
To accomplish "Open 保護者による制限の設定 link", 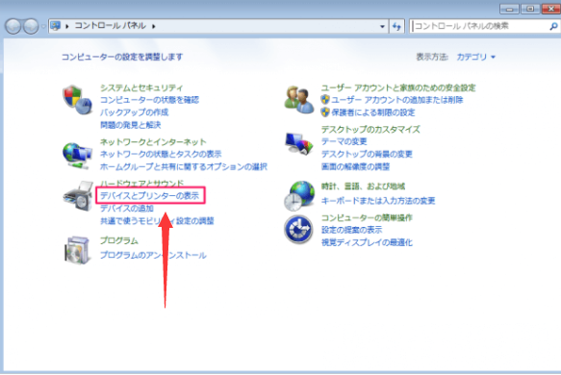I will (x=372, y=112).
